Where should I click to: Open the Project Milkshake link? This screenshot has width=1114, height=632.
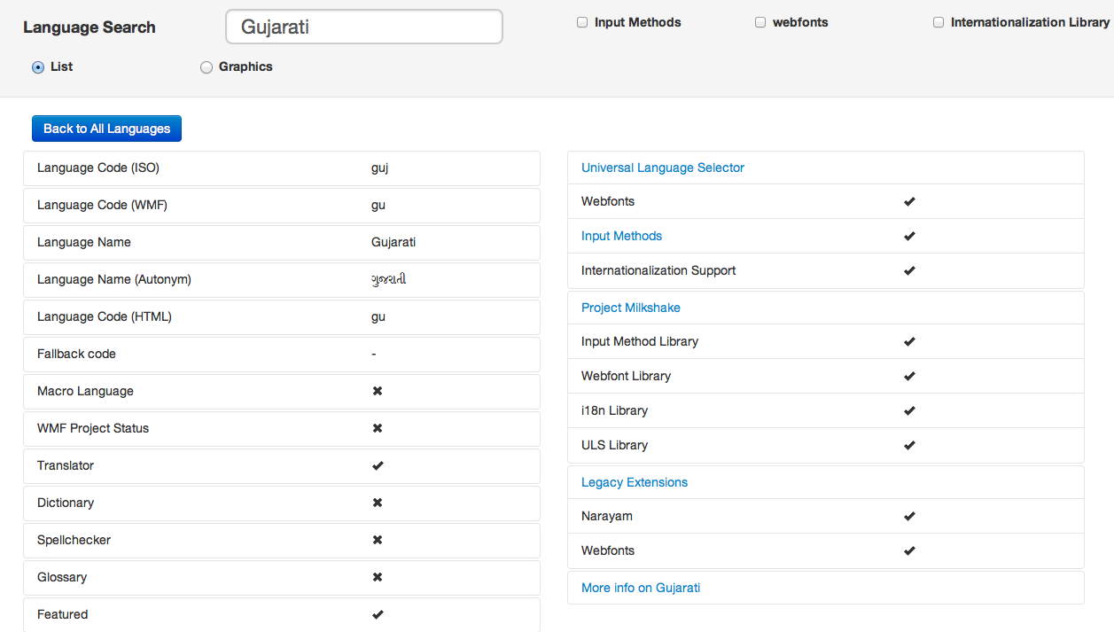pos(631,308)
